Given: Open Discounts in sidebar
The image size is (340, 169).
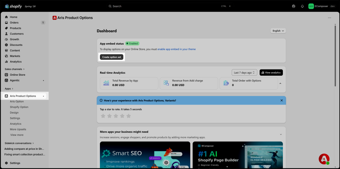Looking at the screenshot, I should pyautogui.click(x=16, y=45).
